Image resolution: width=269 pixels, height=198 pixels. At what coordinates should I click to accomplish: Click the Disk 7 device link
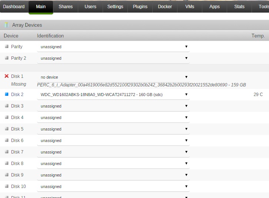17,152
